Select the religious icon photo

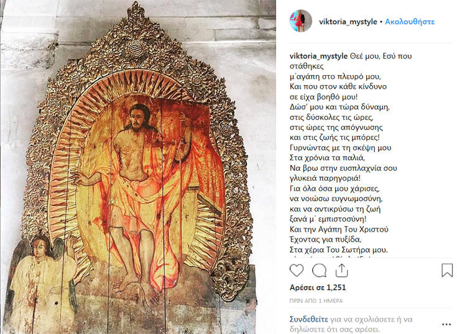click(139, 167)
